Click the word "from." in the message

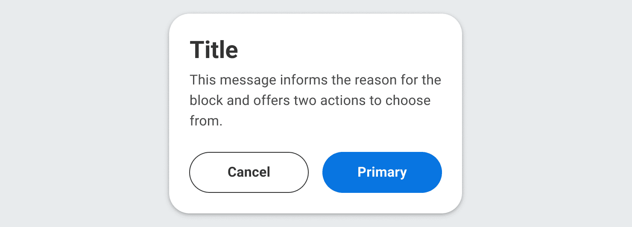click(206, 121)
